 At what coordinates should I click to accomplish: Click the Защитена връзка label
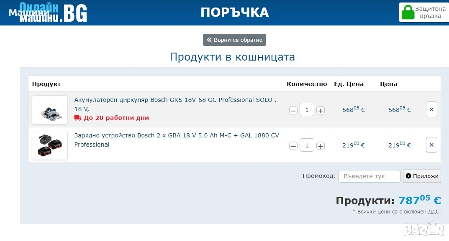pos(431,12)
